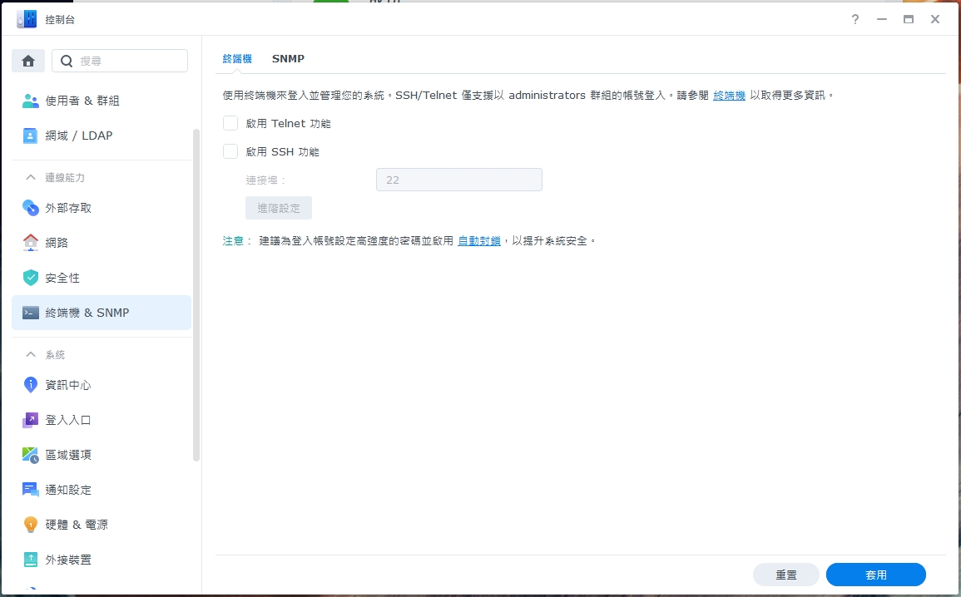Close the 控制台 window
The width and height of the screenshot is (961, 597).
(935, 19)
